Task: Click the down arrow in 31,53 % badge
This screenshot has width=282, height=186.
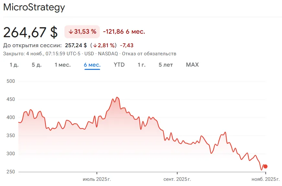Action: pyautogui.click(x=71, y=32)
